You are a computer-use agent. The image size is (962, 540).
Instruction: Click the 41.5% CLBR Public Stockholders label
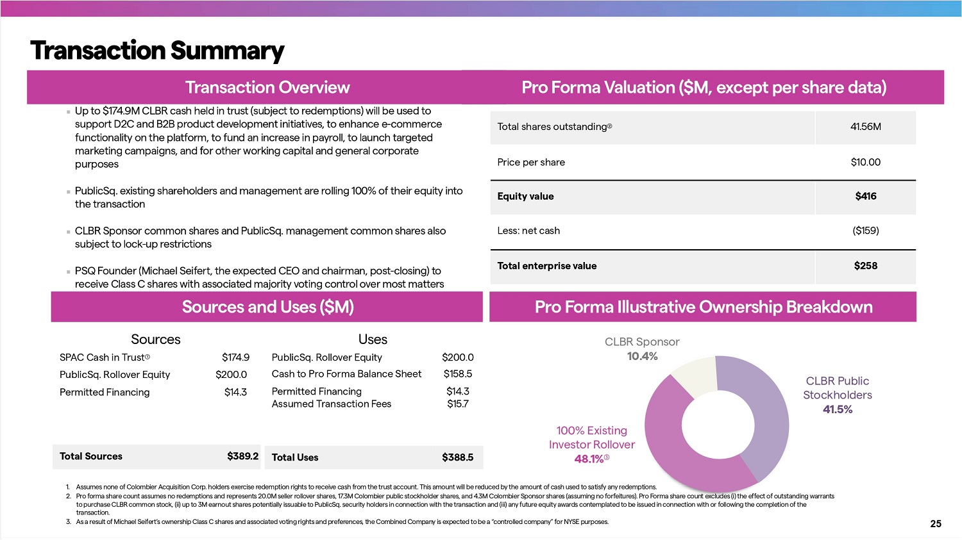[838, 409]
